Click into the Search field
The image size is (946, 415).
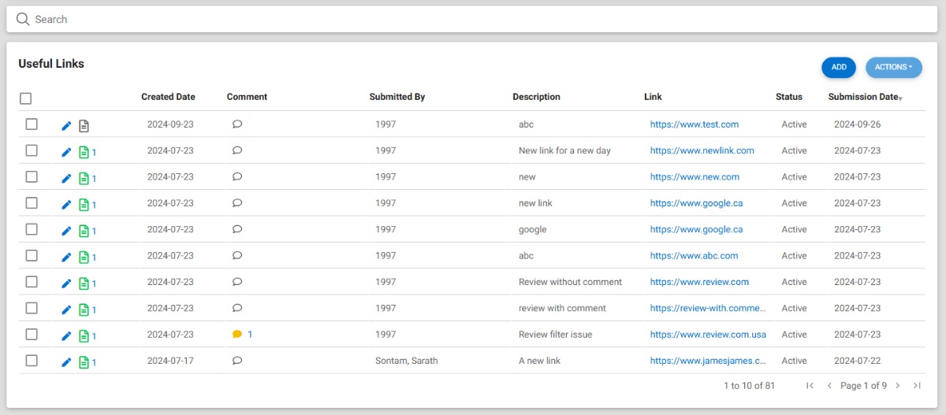click(473, 19)
